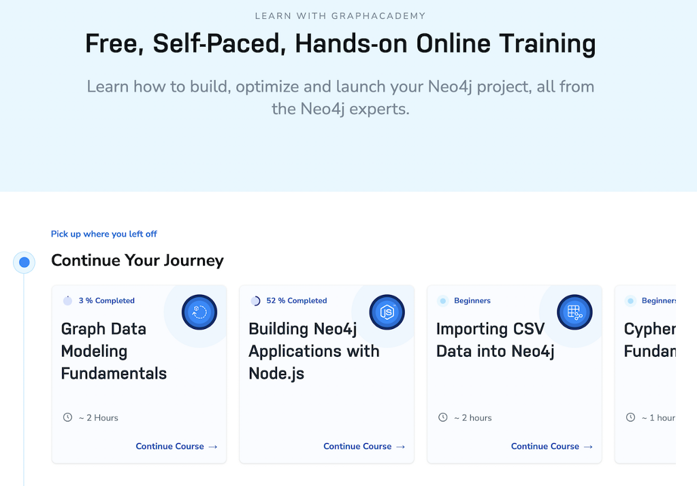Click the Pick up where you left off text

click(103, 234)
